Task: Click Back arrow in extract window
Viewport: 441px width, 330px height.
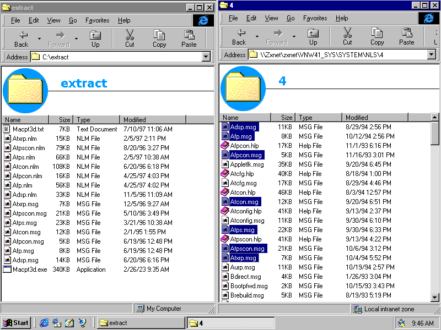Action: [x=23, y=35]
